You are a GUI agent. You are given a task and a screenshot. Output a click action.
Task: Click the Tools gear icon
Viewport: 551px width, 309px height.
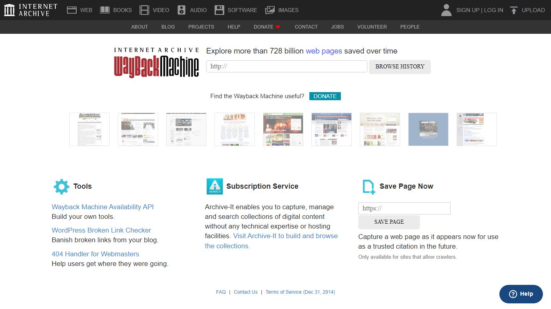(61, 187)
